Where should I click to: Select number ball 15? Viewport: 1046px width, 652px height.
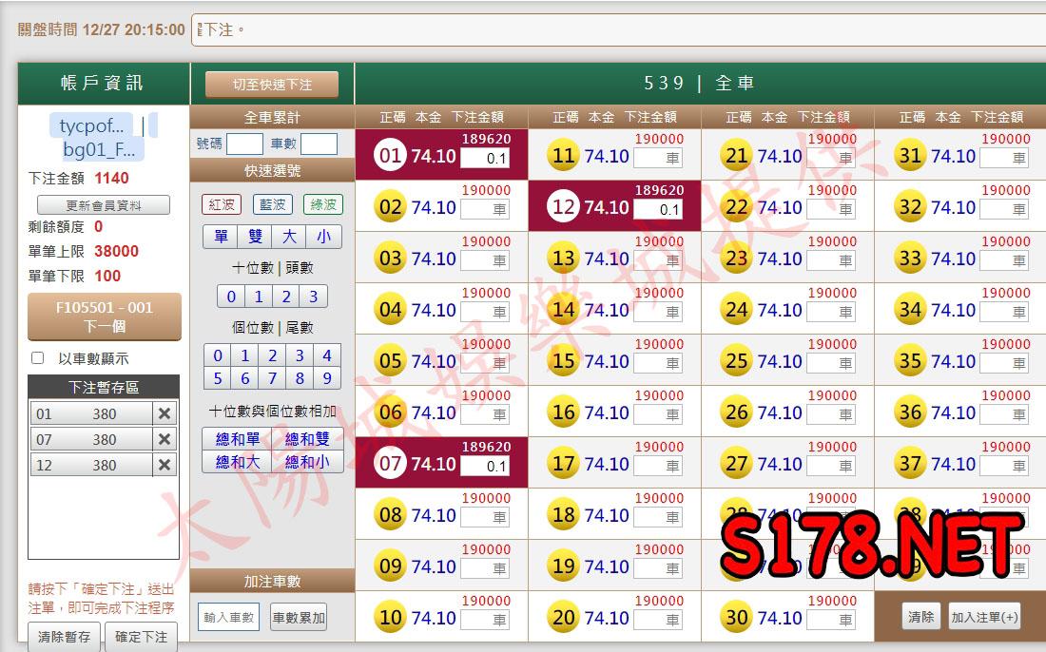tap(564, 360)
